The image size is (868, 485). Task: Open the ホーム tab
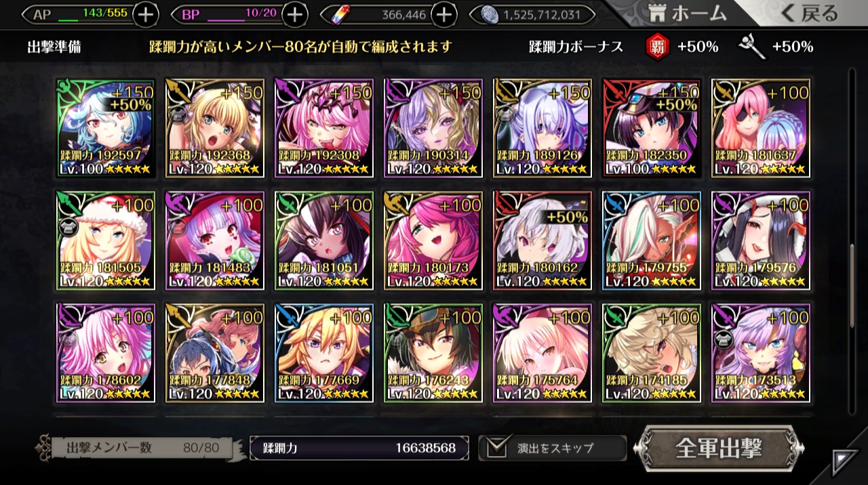[686, 13]
